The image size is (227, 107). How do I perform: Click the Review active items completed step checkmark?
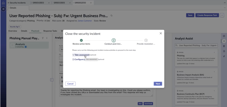81,40
